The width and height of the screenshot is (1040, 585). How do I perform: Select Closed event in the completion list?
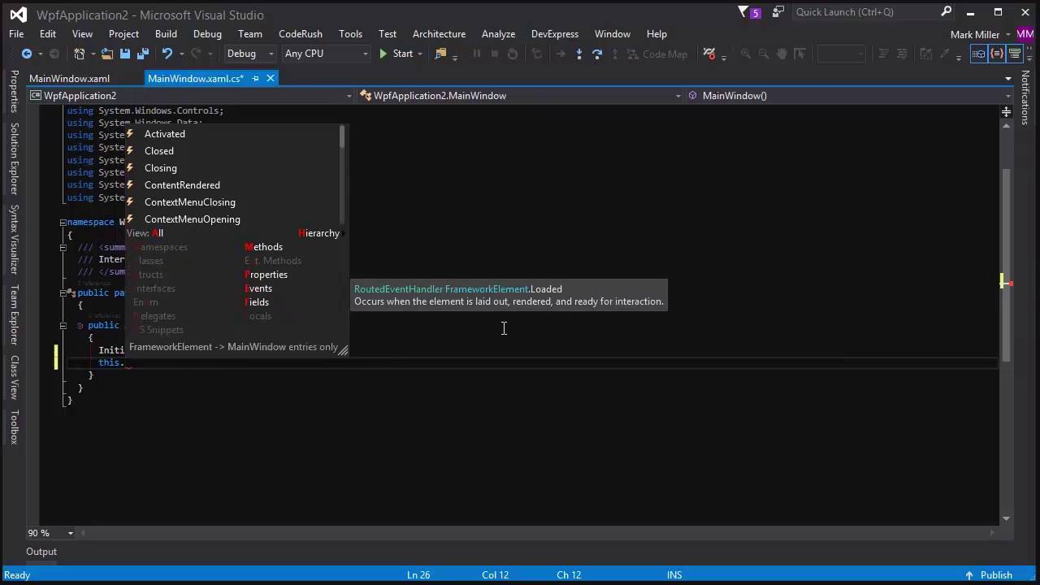[232, 151]
